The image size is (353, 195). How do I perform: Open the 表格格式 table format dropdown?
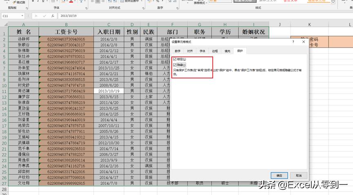(200, 3)
